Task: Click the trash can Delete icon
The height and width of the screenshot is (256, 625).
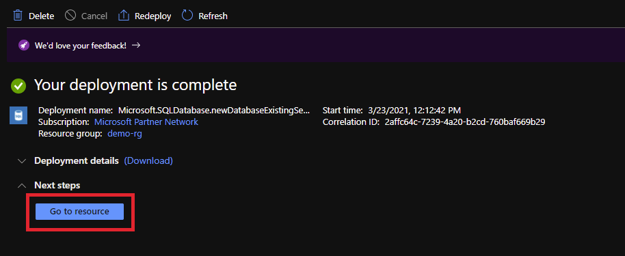Action: [x=18, y=16]
